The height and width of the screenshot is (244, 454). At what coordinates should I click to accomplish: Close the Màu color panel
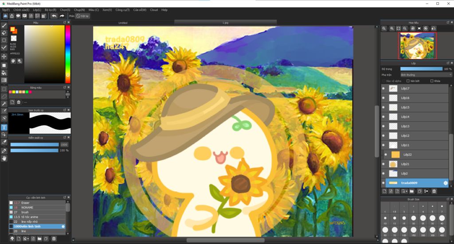pos(69,22)
